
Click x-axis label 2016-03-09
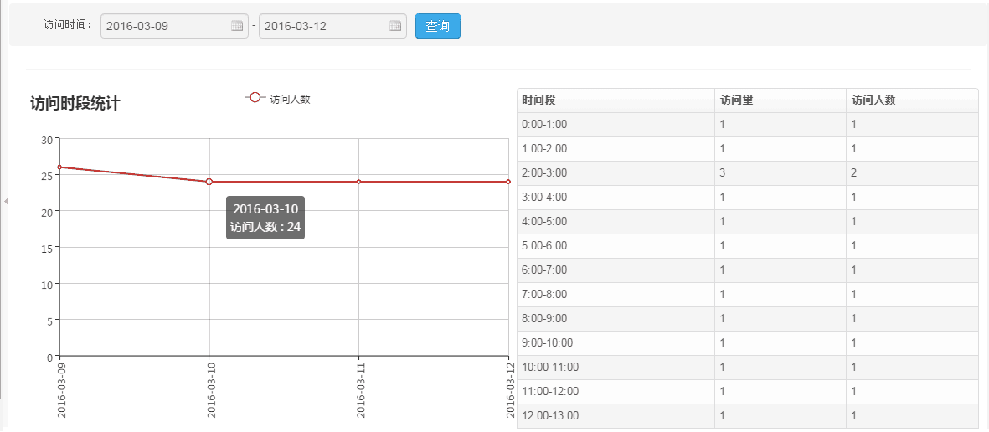point(62,391)
